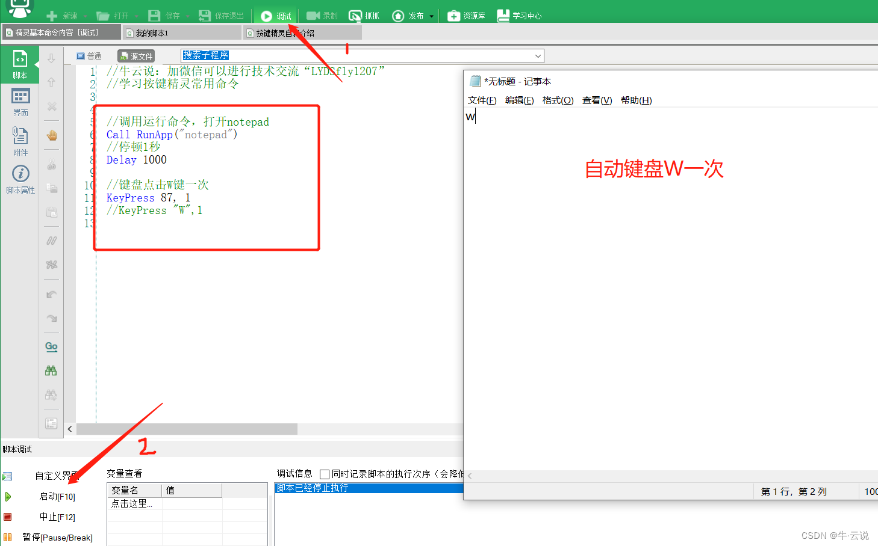Open Notepad 编辑(E) menu
This screenshot has width=878, height=546.
pyautogui.click(x=520, y=100)
